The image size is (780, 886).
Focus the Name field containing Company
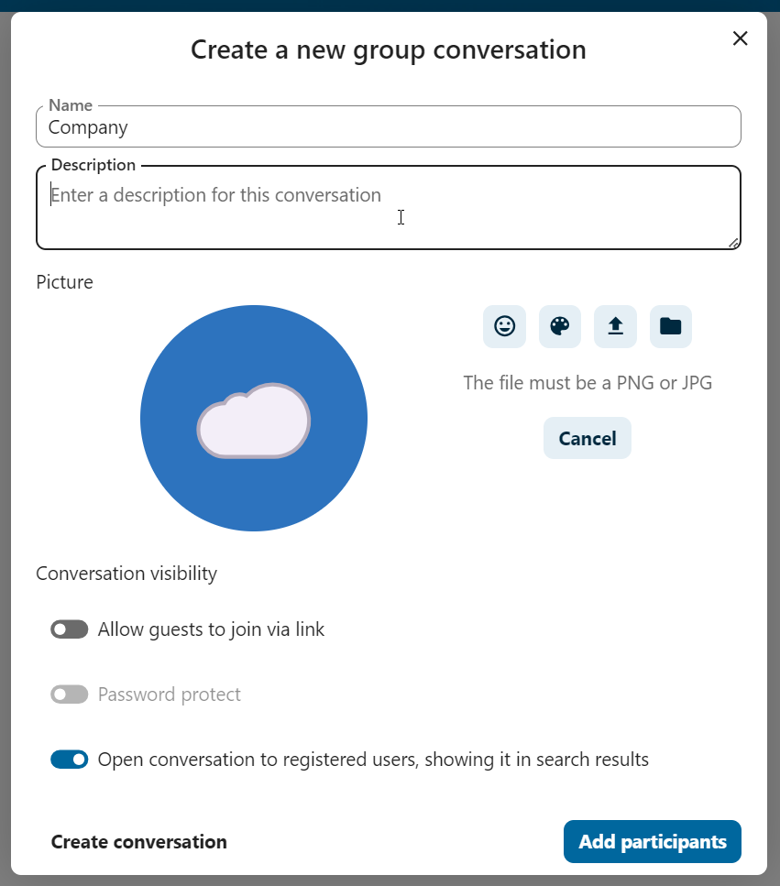(x=388, y=127)
